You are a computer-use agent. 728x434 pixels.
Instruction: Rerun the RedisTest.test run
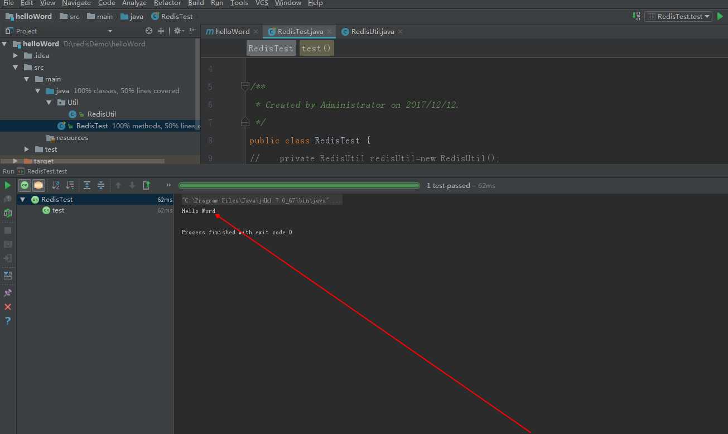[x=8, y=185]
